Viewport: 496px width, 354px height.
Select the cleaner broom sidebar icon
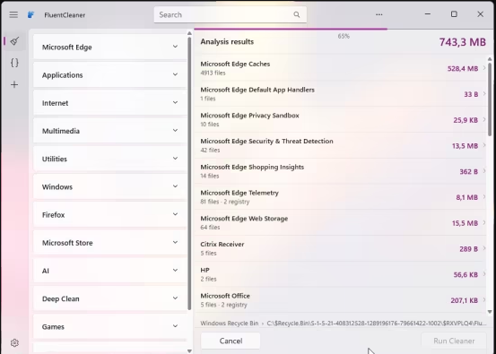point(14,40)
